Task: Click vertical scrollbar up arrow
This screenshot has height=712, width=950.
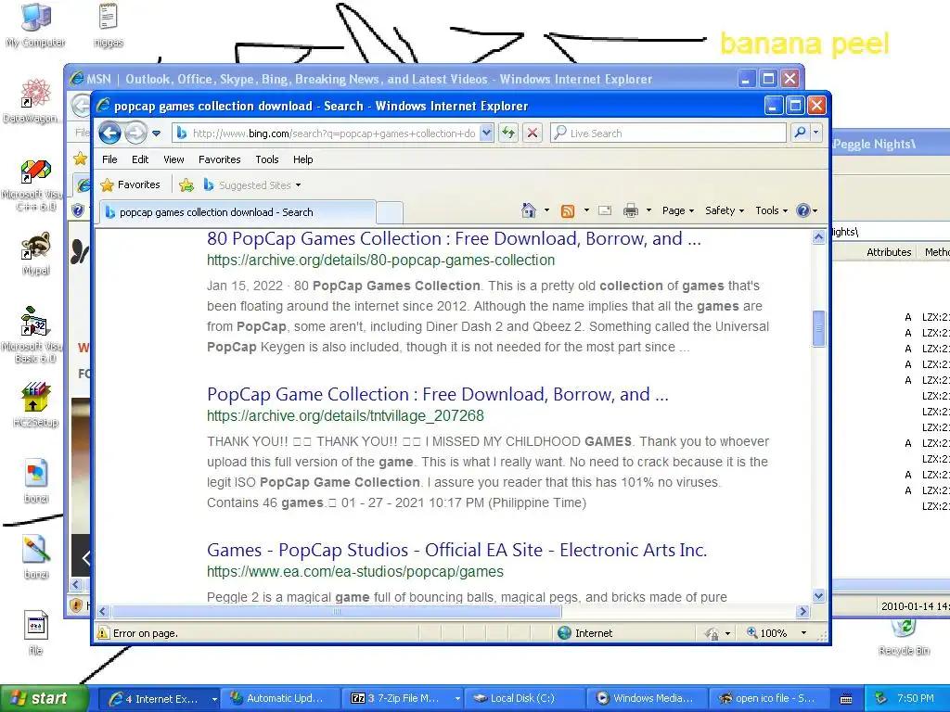Action: pos(818,236)
